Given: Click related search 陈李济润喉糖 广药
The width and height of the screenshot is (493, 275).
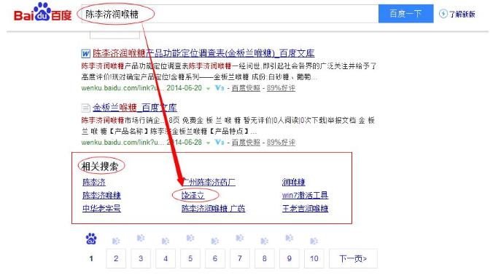Looking at the screenshot, I should click(x=213, y=209).
